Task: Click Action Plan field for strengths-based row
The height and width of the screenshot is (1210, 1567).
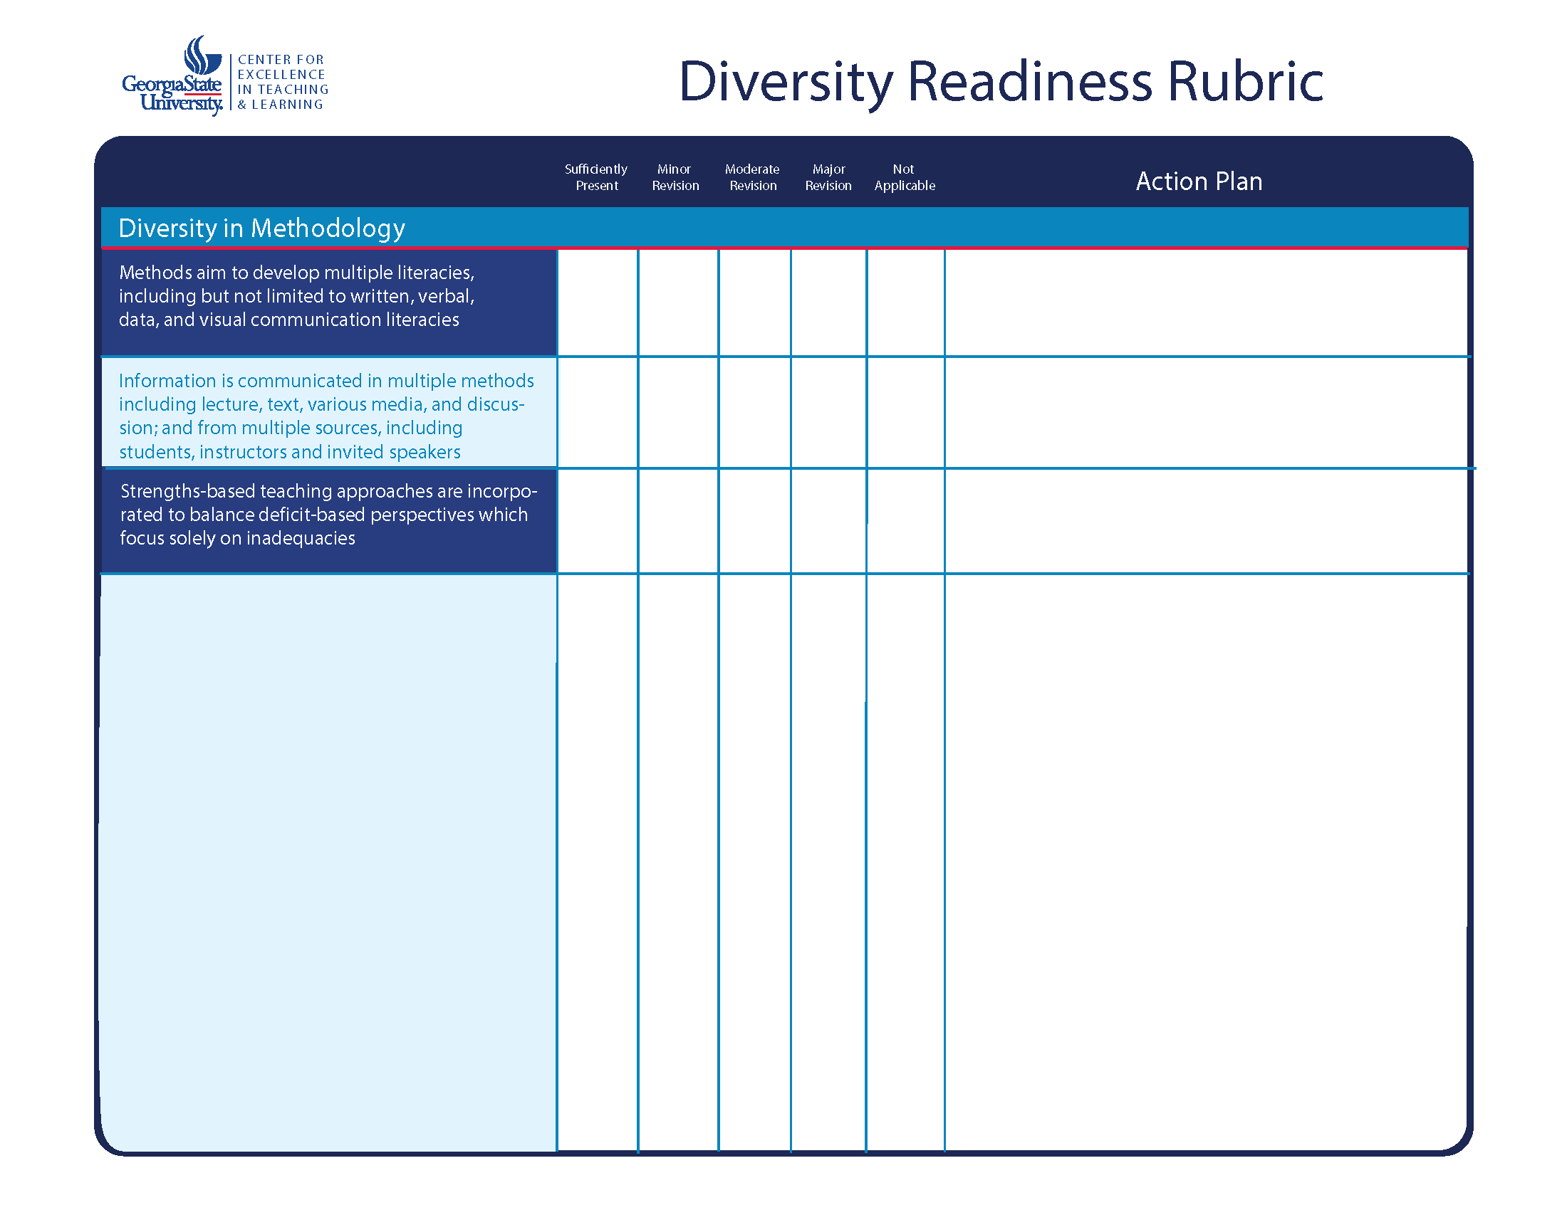Action: pyautogui.click(x=1205, y=521)
